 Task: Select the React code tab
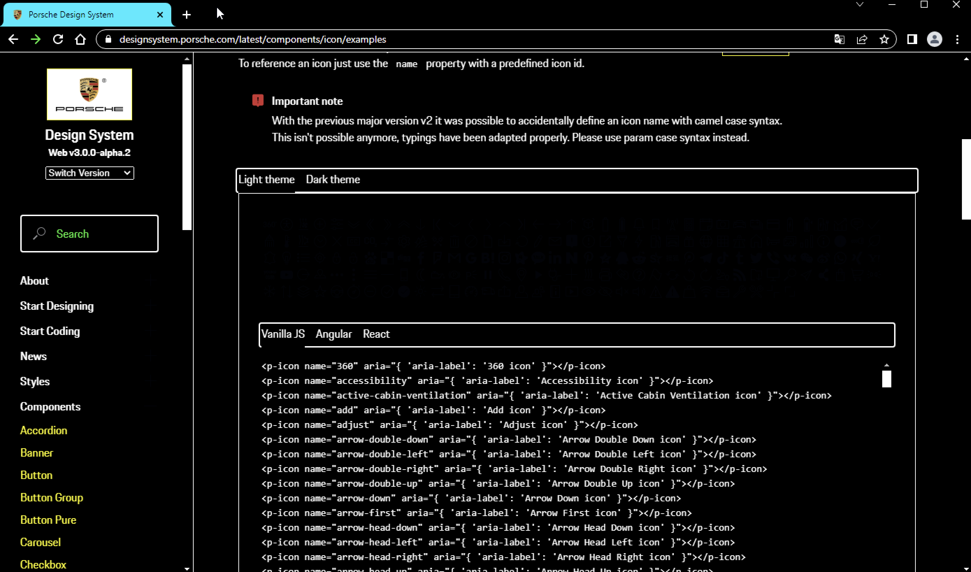click(x=376, y=334)
